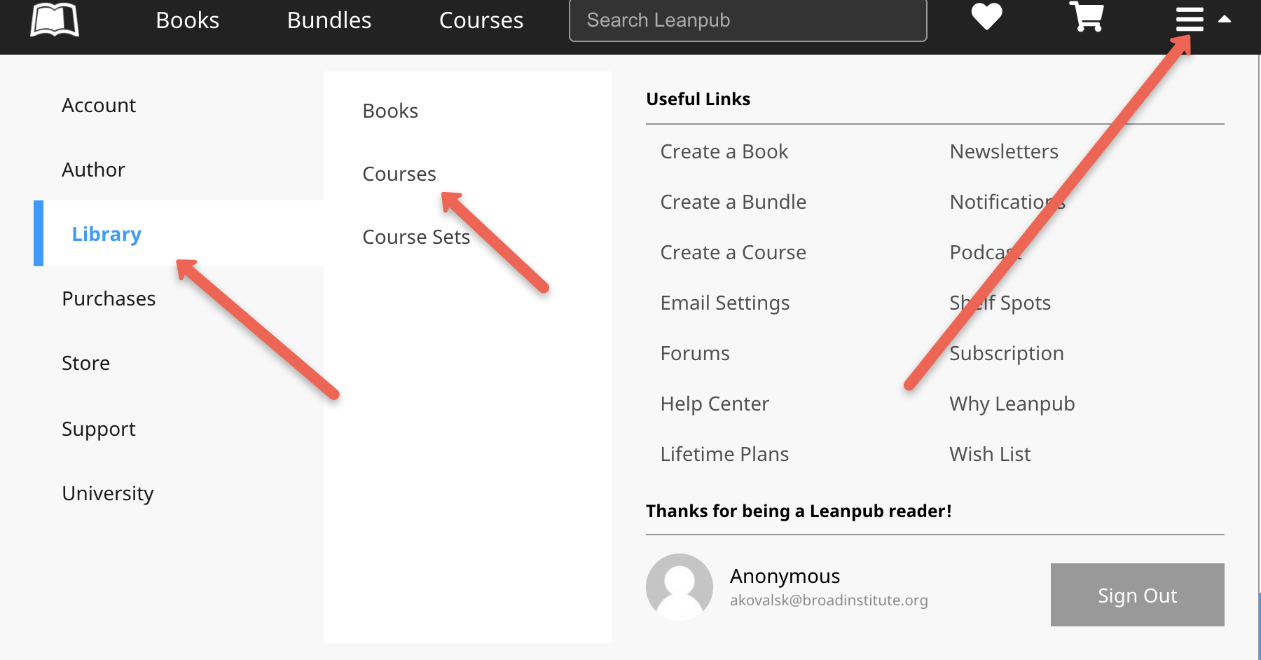This screenshot has width=1261, height=660.
Task: Toggle the hamburger menu icon
Action: point(1190,20)
